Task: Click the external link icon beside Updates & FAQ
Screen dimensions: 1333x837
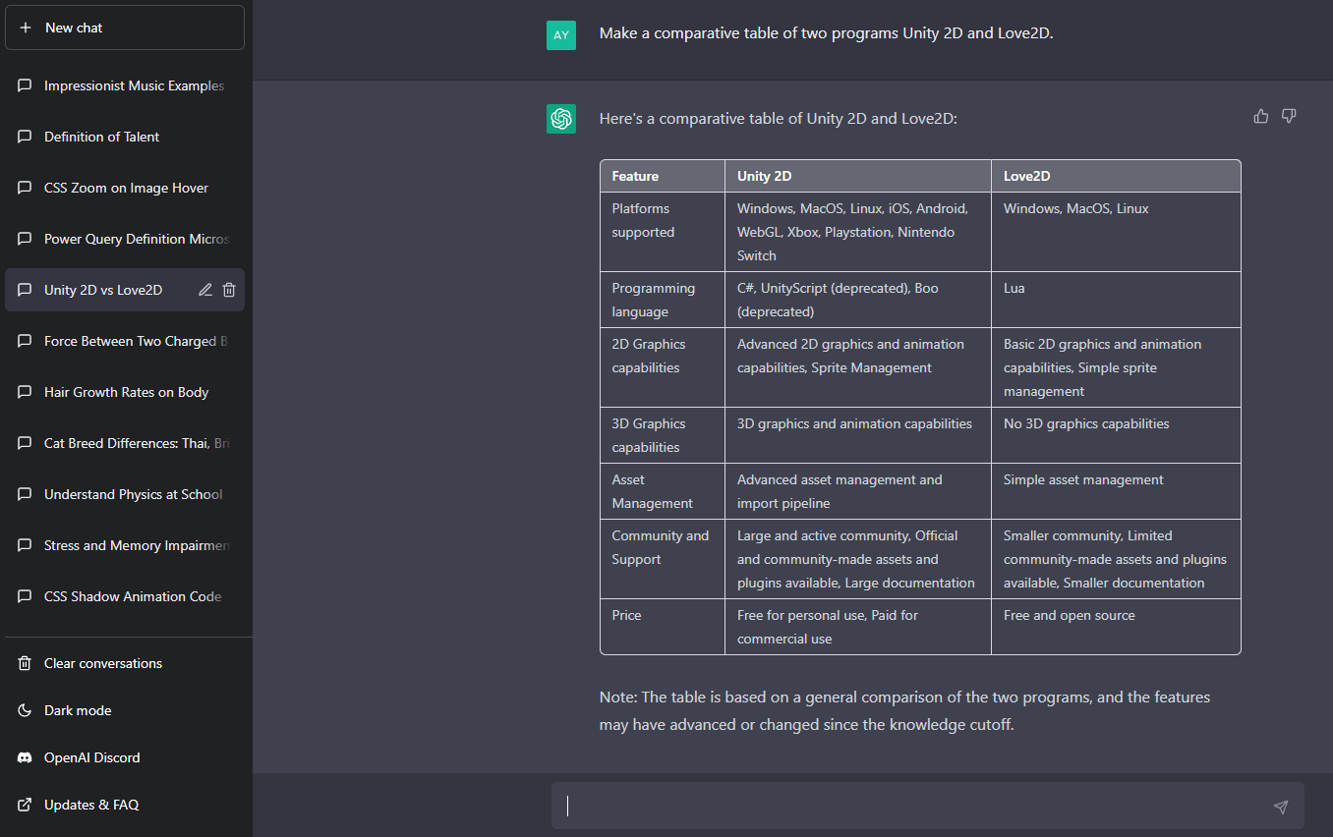Action: tap(25, 805)
